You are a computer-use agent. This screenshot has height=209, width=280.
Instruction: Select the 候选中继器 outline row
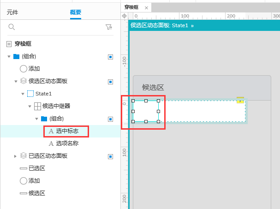pos(60,106)
